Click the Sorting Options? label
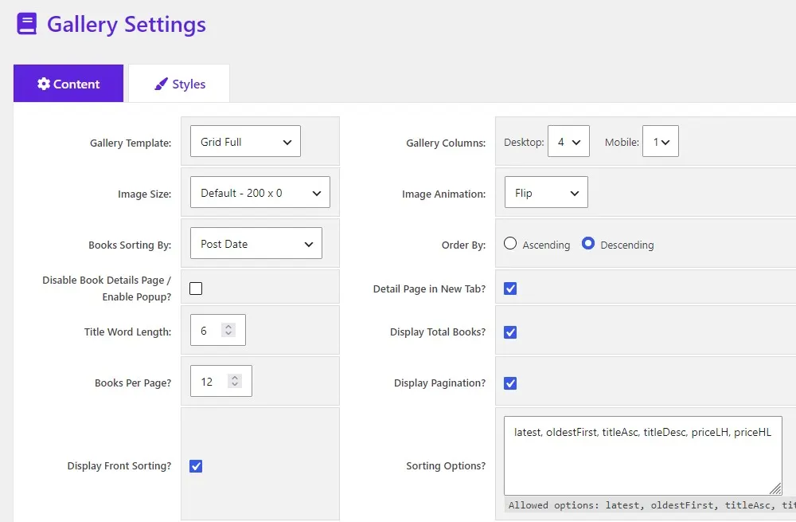The image size is (796, 522). (446, 465)
